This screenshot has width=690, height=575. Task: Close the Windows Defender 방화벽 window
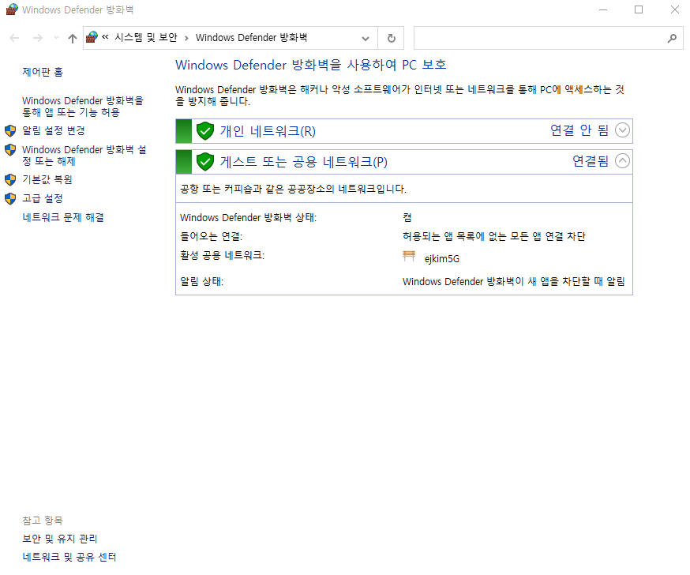674,9
